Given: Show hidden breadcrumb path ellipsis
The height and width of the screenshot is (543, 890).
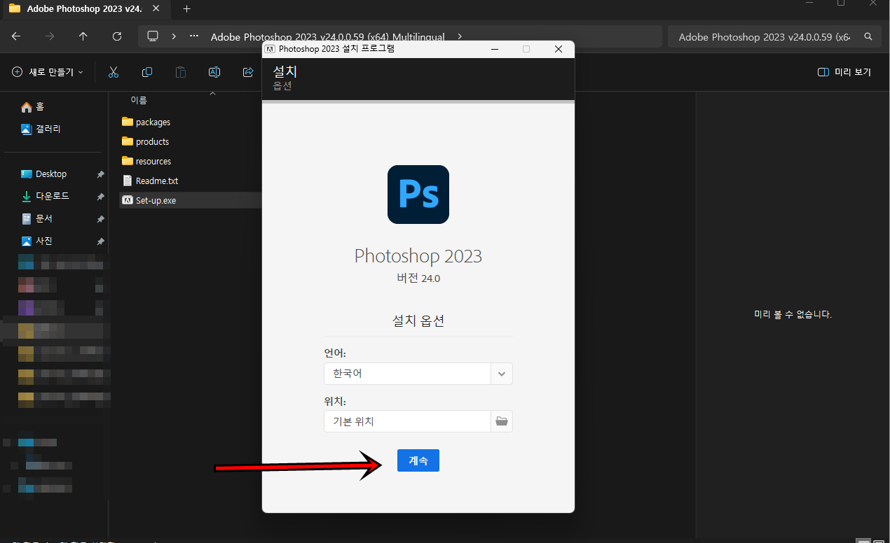Looking at the screenshot, I should (x=194, y=36).
